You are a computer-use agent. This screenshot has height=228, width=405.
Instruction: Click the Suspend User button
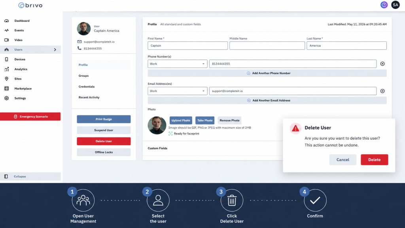(104, 130)
